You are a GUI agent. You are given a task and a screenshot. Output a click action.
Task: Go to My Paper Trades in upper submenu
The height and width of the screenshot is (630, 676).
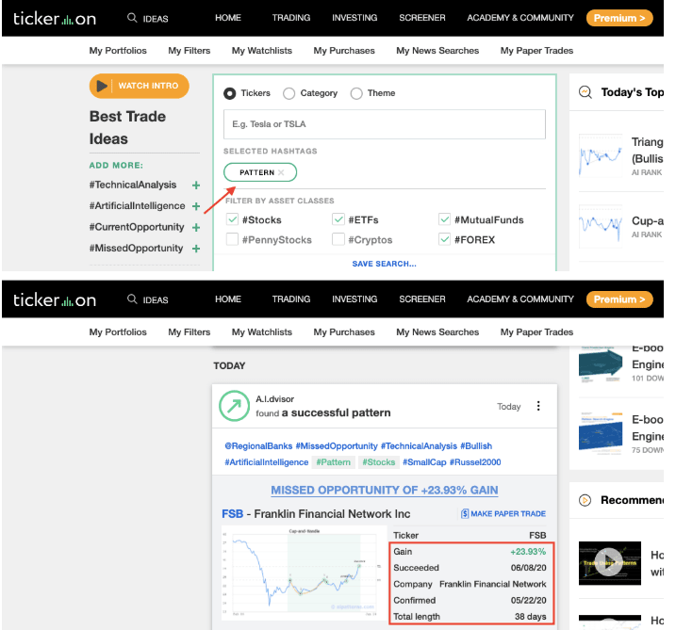click(x=536, y=51)
